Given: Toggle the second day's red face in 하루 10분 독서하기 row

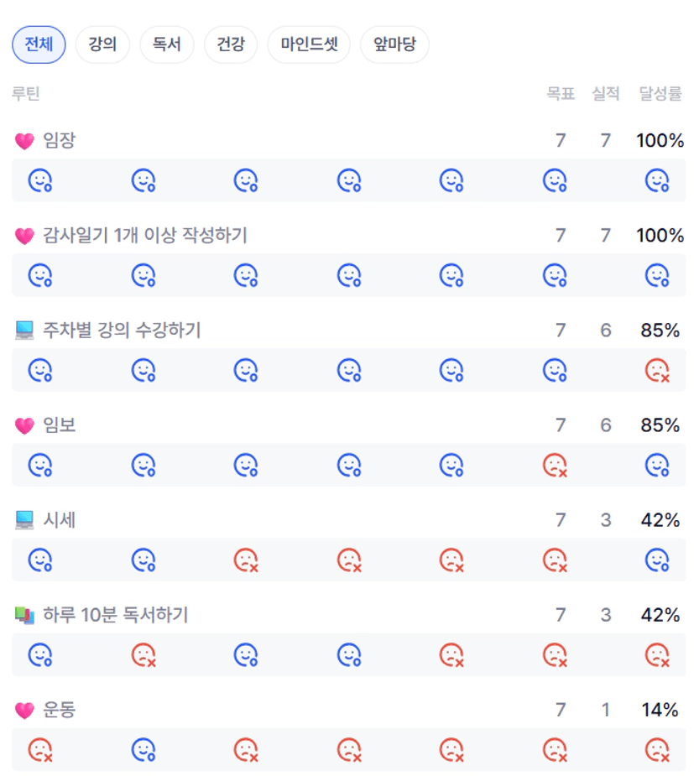Looking at the screenshot, I should click(x=143, y=654).
